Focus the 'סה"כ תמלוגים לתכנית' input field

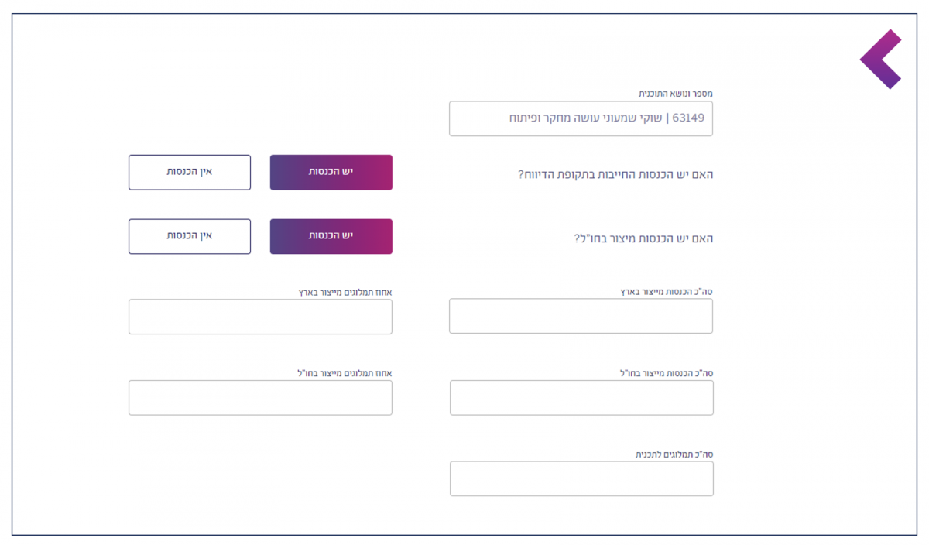(x=581, y=479)
